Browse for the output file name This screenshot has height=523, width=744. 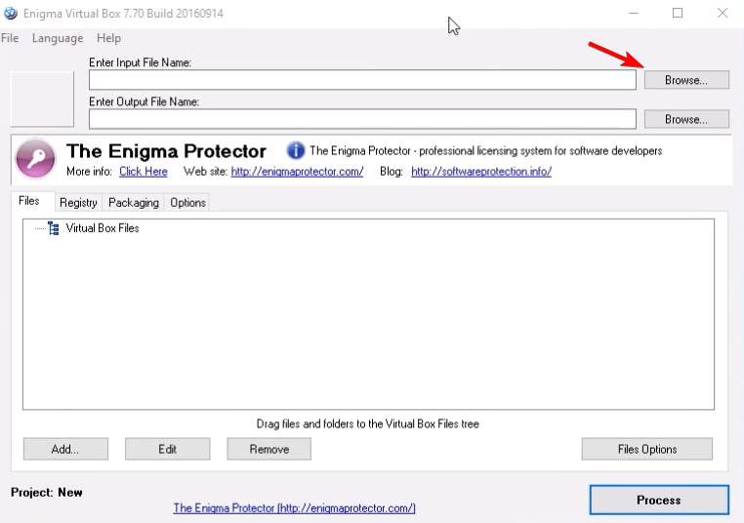click(x=686, y=119)
